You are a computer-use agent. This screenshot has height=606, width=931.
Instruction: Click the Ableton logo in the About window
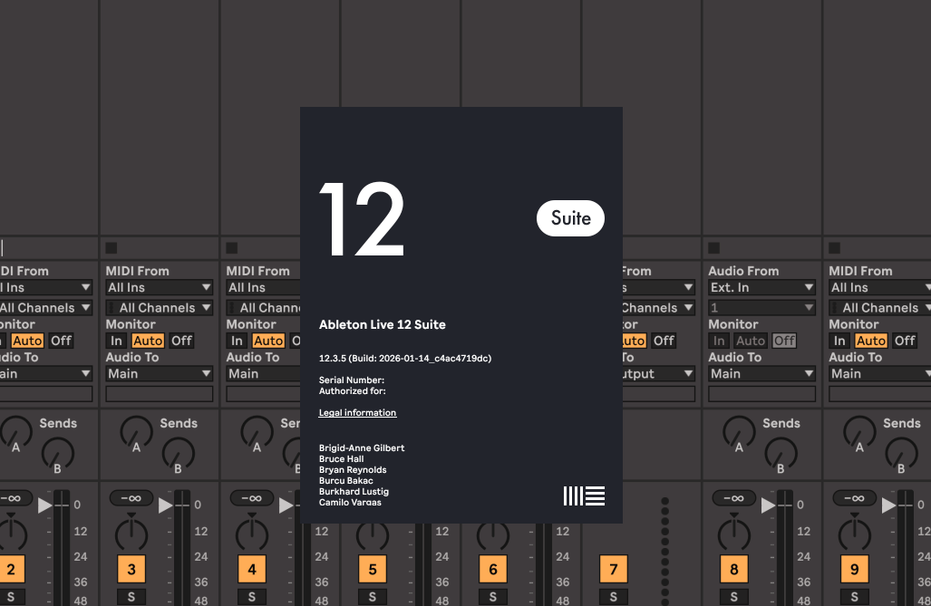point(584,495)
